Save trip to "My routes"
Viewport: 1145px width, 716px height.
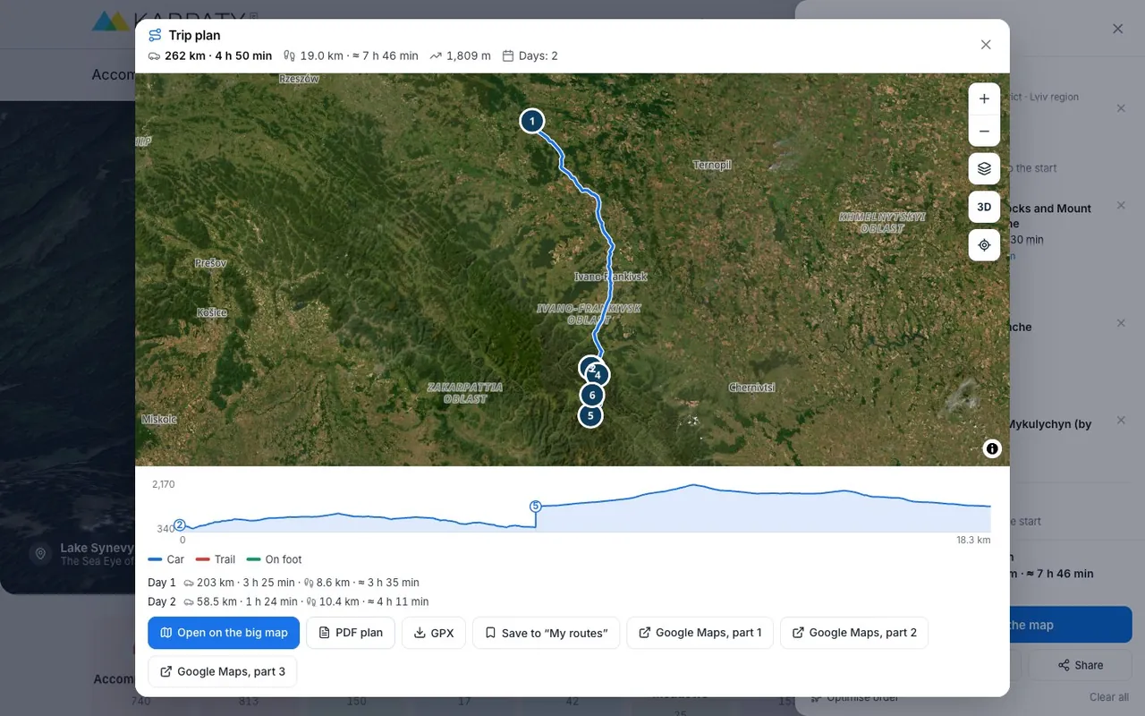click(x=546, y=633)
